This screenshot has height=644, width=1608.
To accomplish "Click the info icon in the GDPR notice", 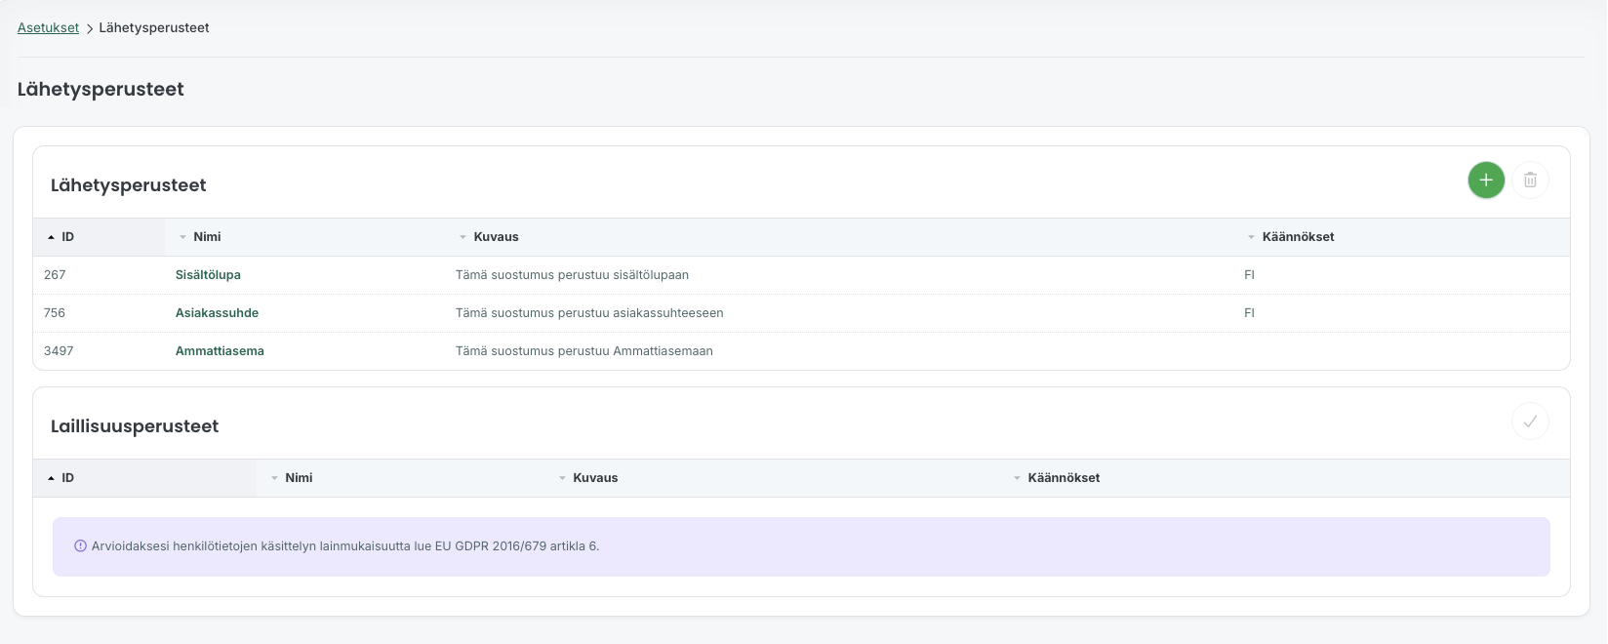I will (x=80, y=546).
